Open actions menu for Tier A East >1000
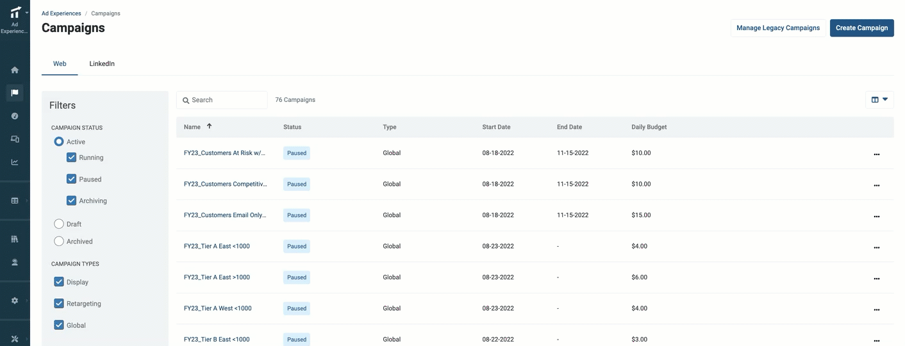The width and height of the screenshot is (905, 346). pyautogui.click(x=876, y=279)
